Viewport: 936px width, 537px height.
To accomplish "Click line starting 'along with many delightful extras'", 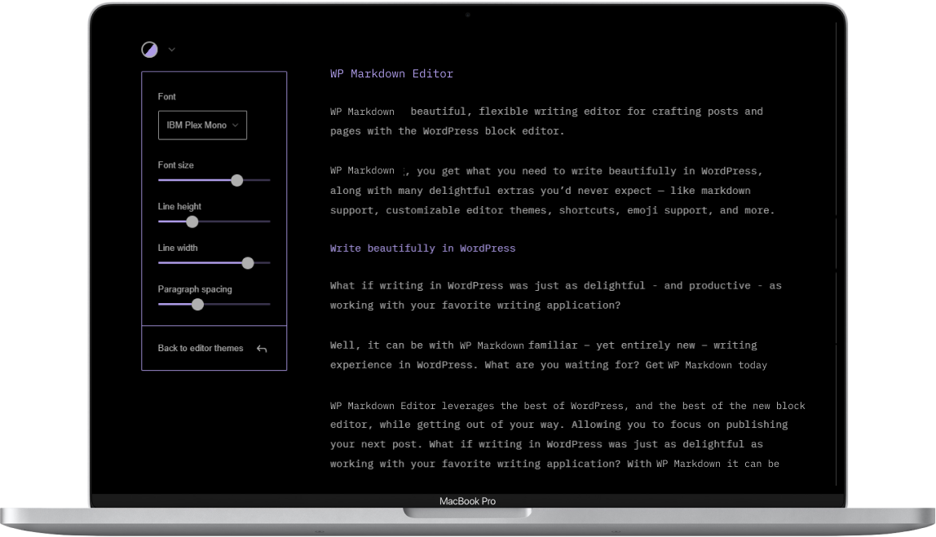I will [541, 191].
